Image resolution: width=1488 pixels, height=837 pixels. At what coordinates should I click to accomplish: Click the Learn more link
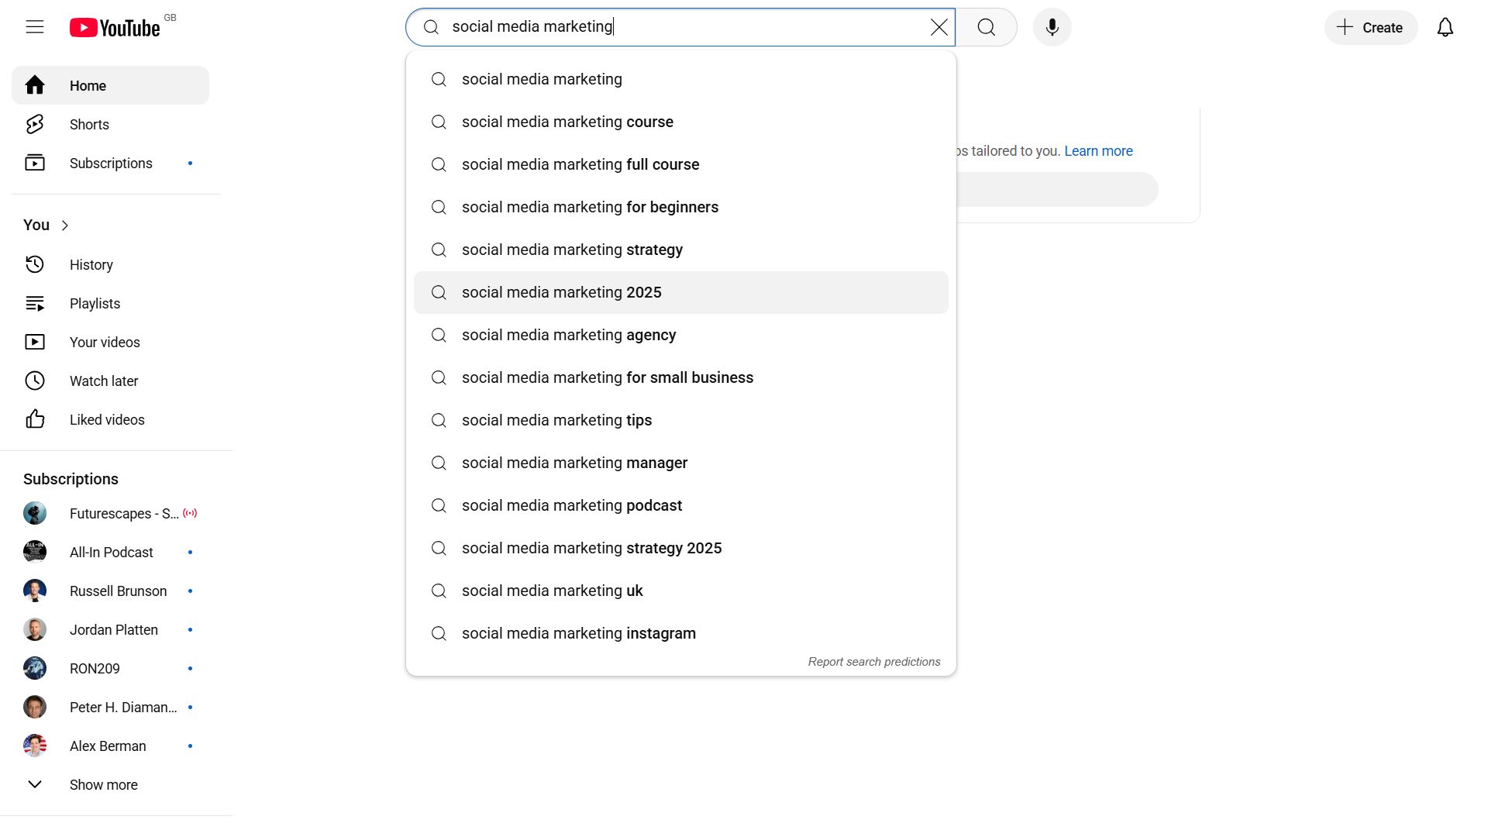(1097, 151)
